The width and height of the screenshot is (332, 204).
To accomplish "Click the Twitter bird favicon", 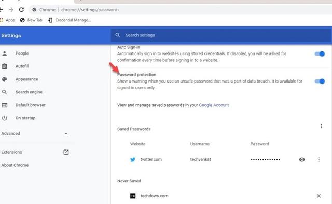I will (x=133, y=159).
